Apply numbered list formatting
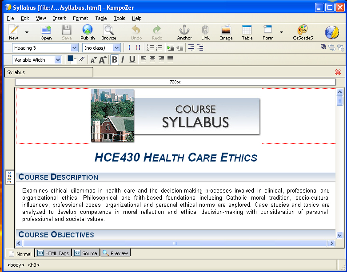 [150, 47]
